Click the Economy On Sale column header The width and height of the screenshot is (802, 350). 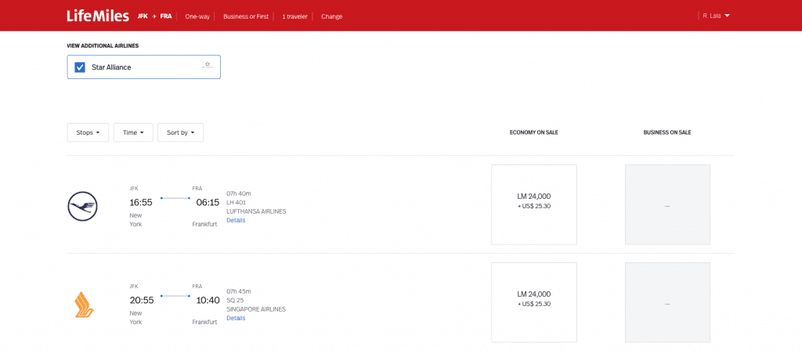[534, 132]
